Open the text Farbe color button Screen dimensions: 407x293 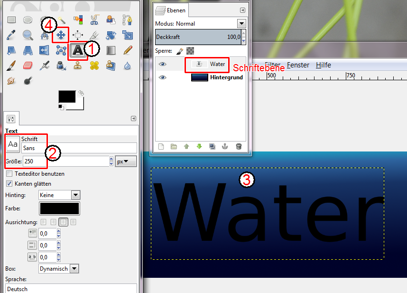pos(59,208)
